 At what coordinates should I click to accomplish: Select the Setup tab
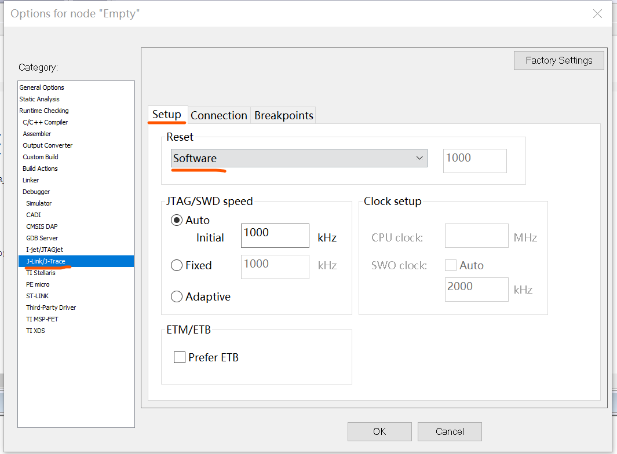pyautogui.click(x=167, y=115)
